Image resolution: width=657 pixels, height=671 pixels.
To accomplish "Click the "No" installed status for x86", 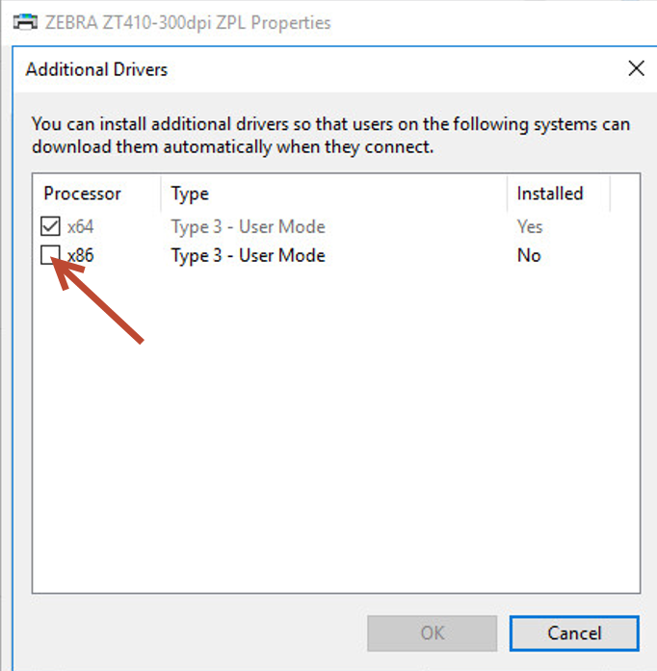I will pyautogui.click(x=528, y=255).
